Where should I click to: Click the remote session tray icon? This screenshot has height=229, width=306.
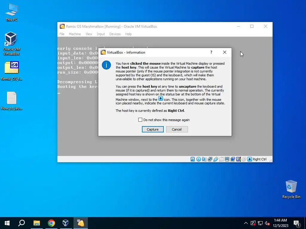point(253,223)
